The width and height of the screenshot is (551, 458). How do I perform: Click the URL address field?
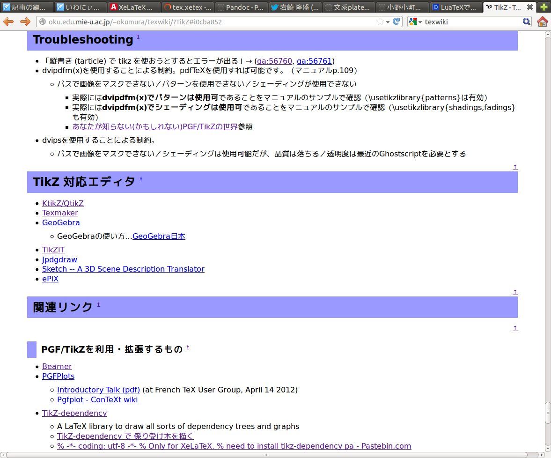tap(211, 22)
